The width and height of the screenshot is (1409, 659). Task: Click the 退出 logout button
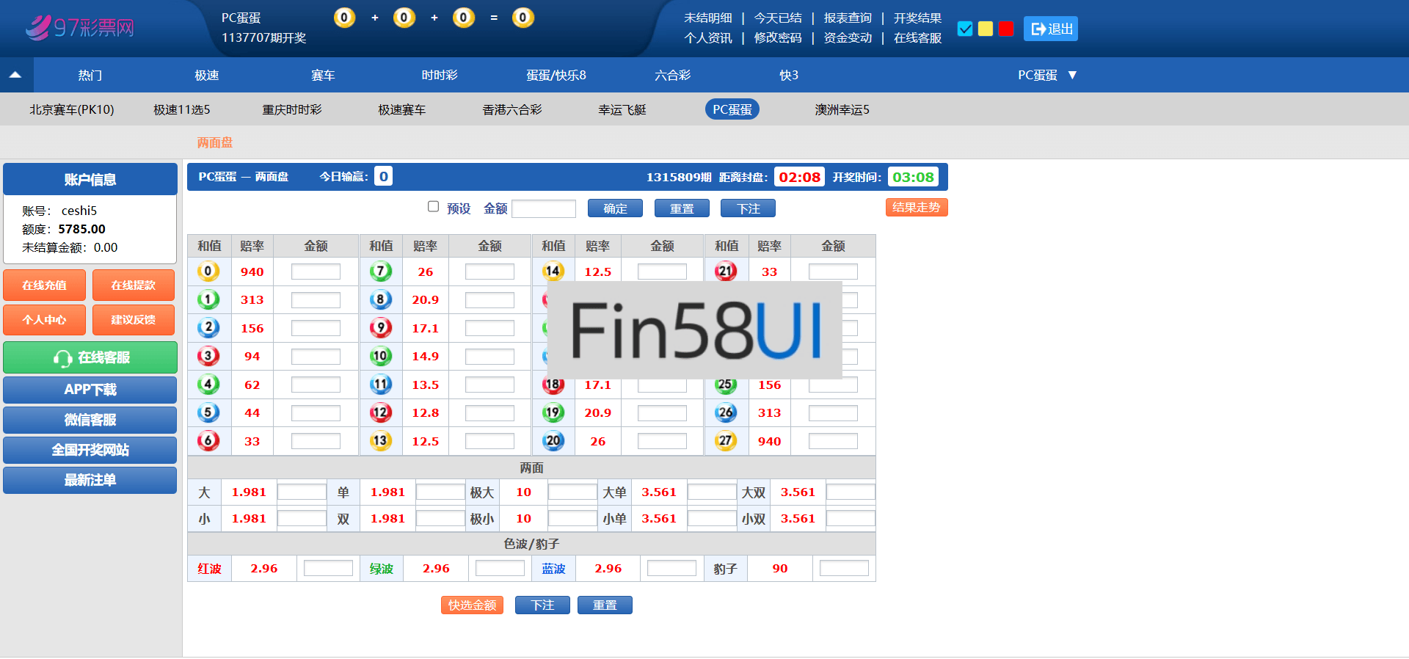point(1051,29)
